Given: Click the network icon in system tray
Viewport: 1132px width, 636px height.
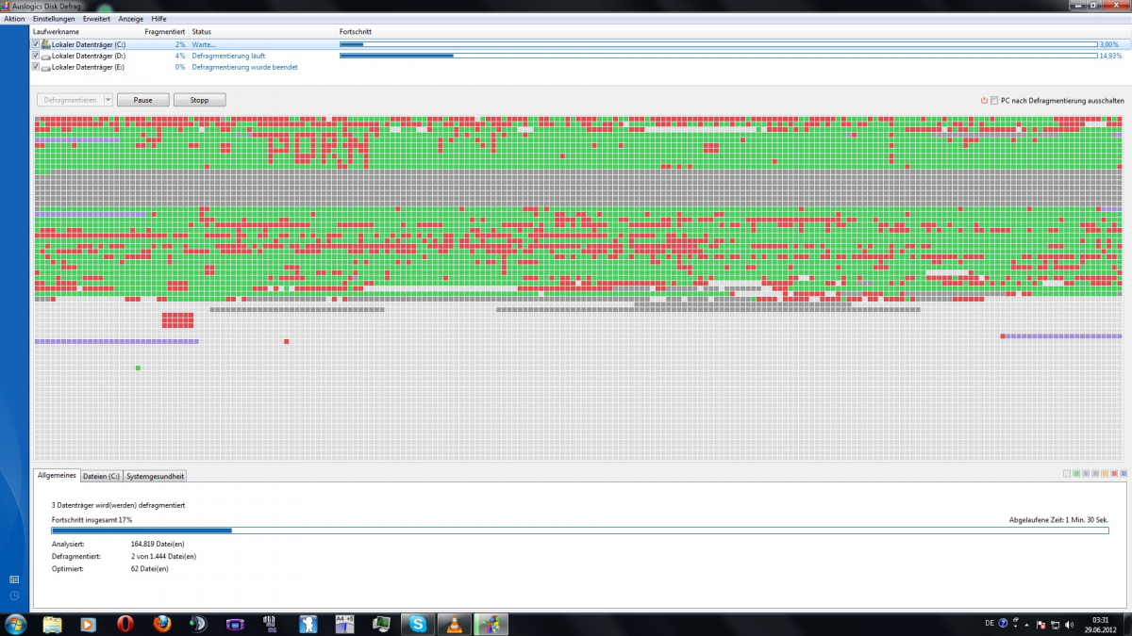Looking at the screenshot, I should click(1055, 625).
